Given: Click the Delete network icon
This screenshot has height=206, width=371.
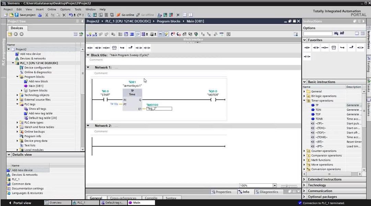Looking at the screenshot, I should [x=95, y=34].
